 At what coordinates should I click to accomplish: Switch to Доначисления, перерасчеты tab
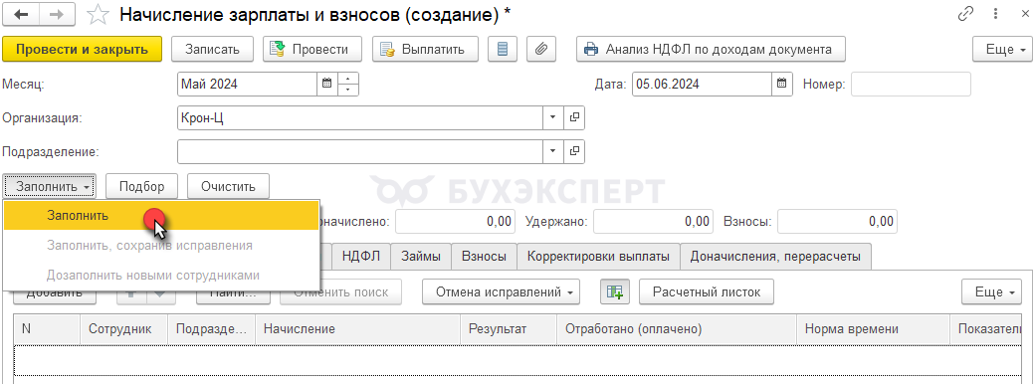point(775,257)
